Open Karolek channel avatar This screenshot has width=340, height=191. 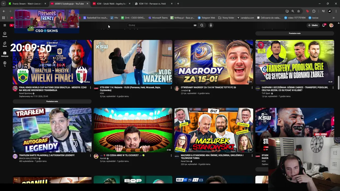(96, 157)
